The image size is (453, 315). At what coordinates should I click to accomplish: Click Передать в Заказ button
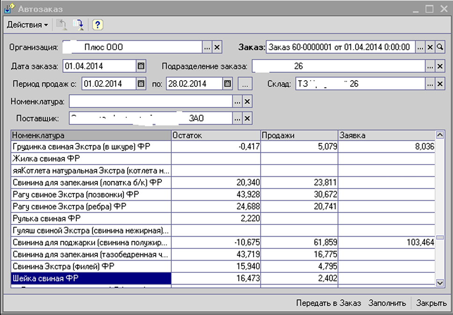tap(329, 302)
